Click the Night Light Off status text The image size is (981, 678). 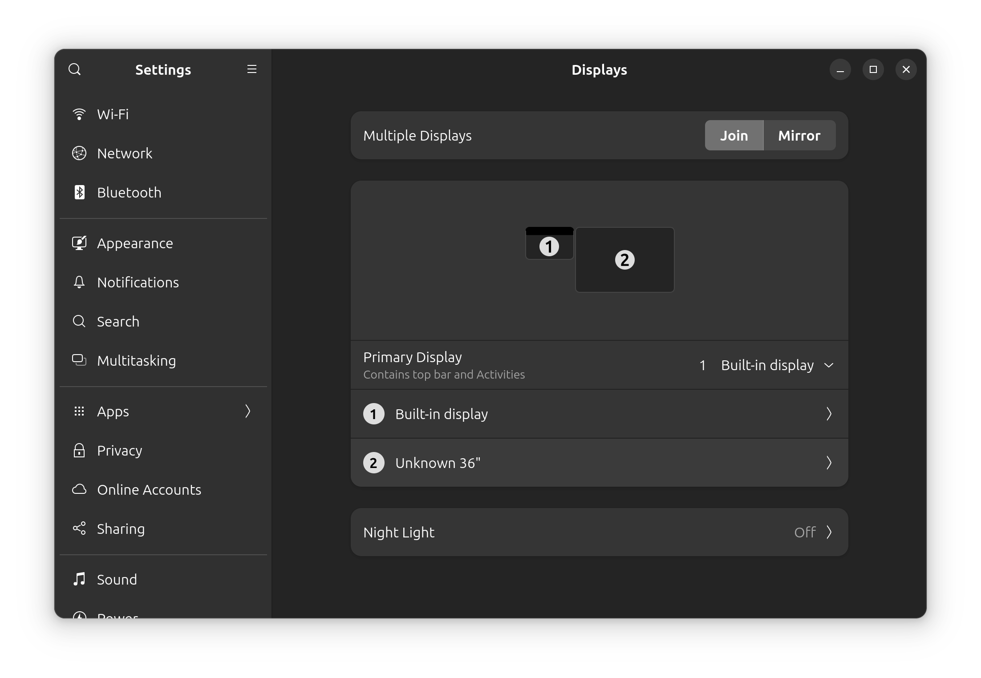pos(805,532)
